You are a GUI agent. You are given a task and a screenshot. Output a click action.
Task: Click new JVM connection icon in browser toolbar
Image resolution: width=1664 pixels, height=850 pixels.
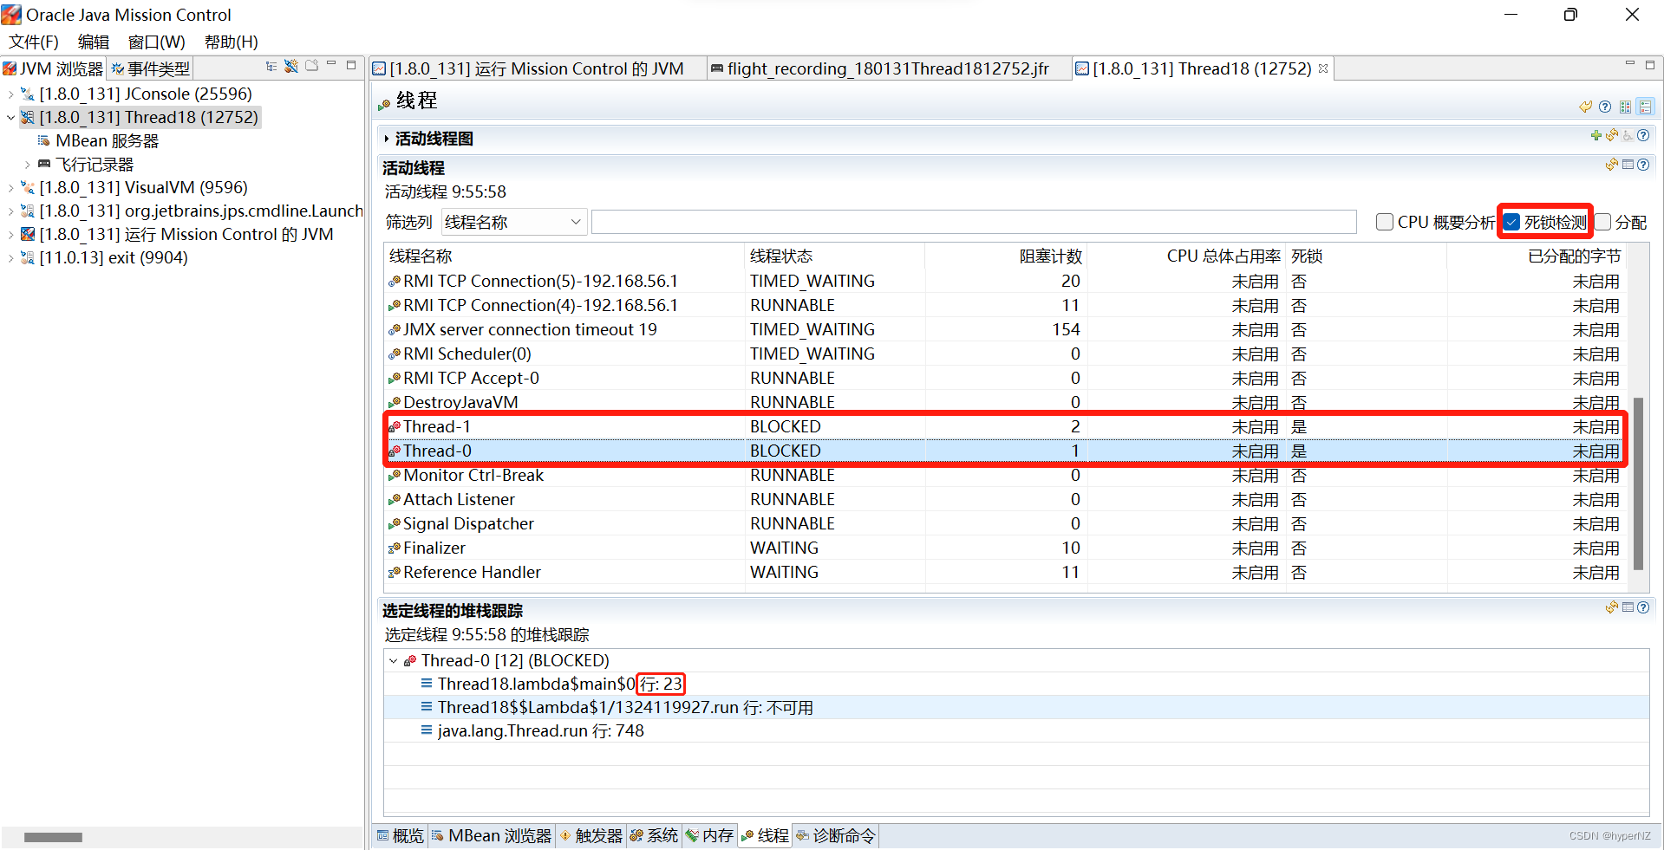coord(291,66)
